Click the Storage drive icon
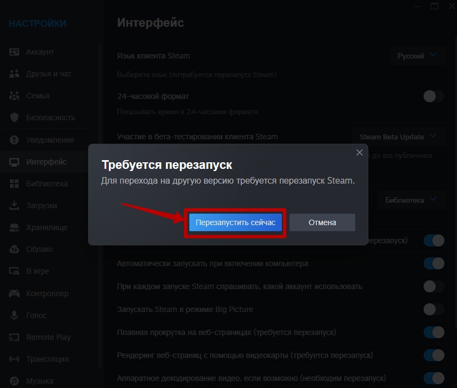This screenshot has width=457, height=388. (x=14, y=227)
